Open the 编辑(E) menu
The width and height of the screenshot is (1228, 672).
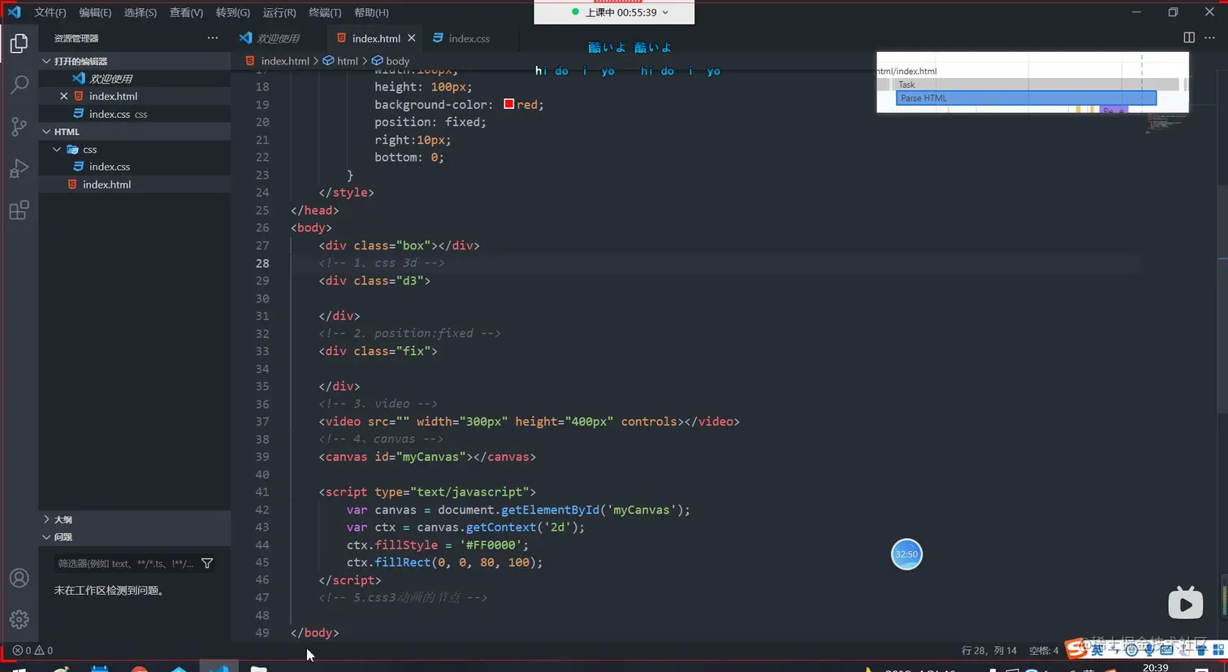click(95, 12)
